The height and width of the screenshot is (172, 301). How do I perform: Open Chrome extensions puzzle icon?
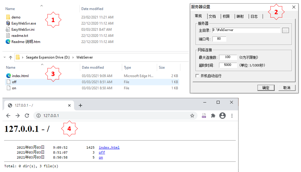click(x=213, y=116)
